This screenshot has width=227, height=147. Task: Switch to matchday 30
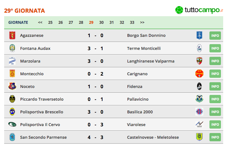(x=101, y=23)
